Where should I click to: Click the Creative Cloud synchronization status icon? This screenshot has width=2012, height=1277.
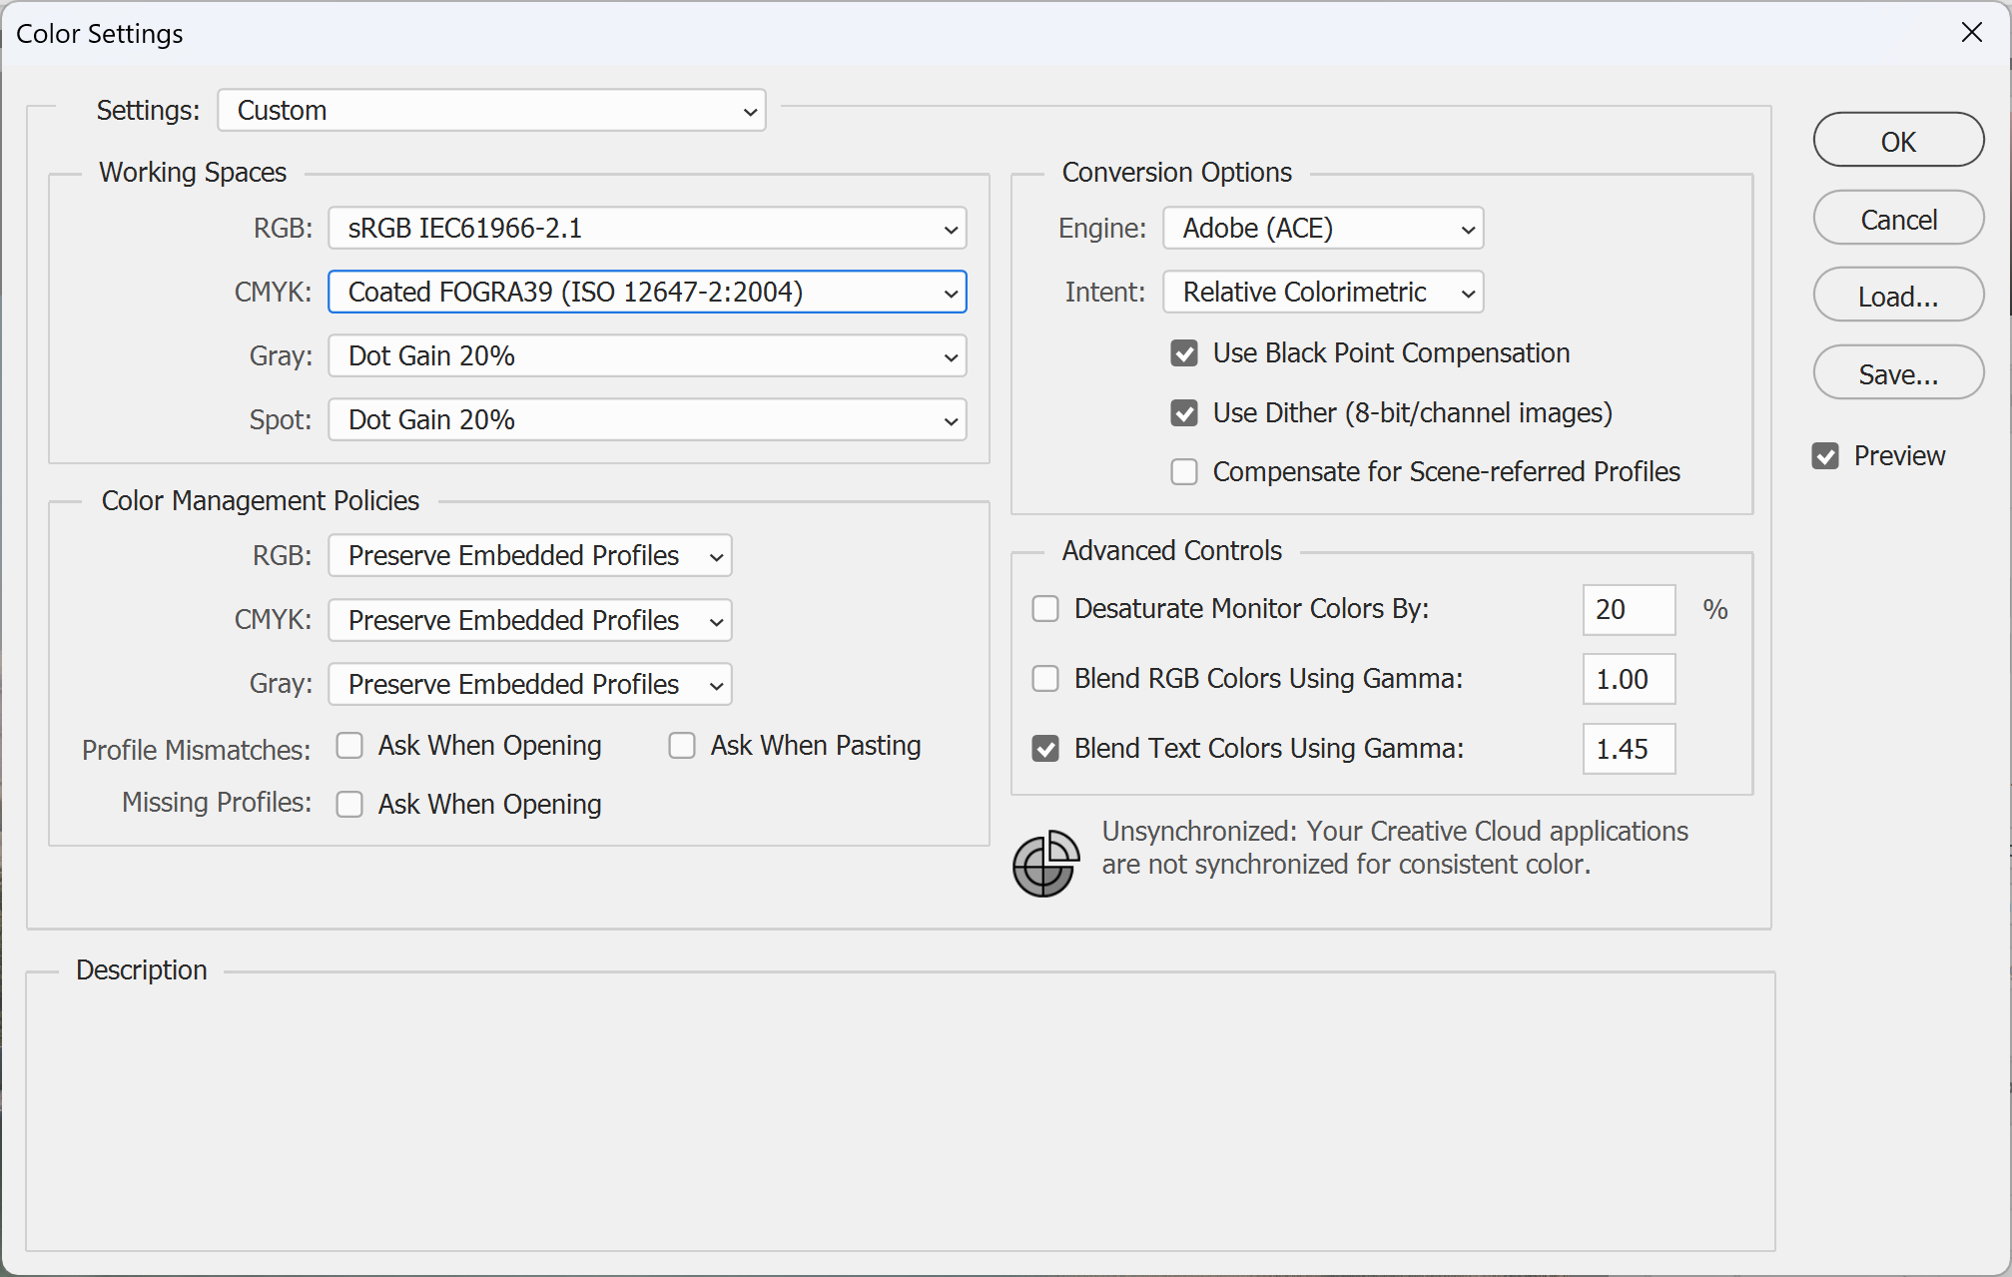(1045, 864)
